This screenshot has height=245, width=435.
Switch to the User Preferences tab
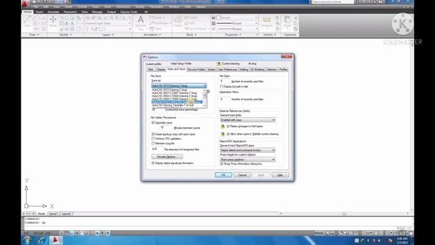(227, 69)
